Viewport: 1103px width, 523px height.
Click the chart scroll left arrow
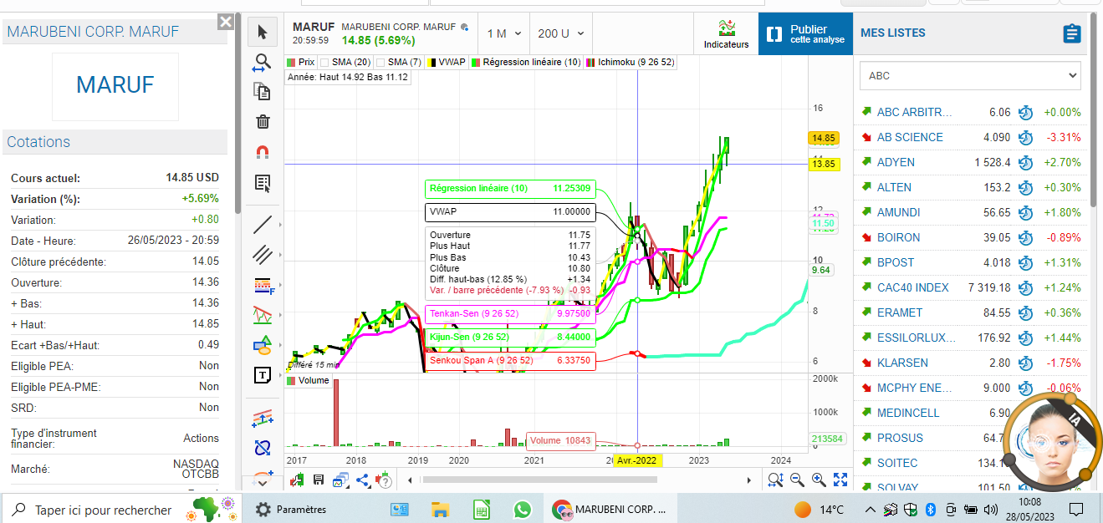[x=410, y=480]
